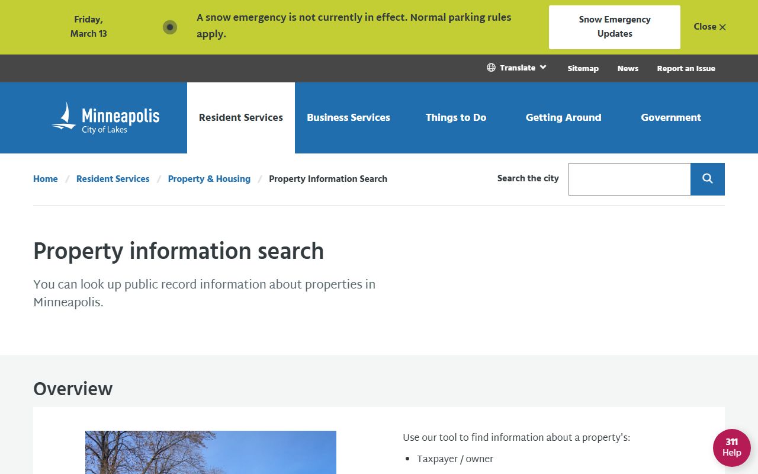
Task: Go to Home breadcrumb
Action: click(46, 179)
